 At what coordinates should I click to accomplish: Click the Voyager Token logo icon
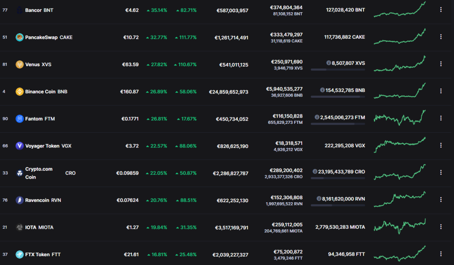(19, 146)
